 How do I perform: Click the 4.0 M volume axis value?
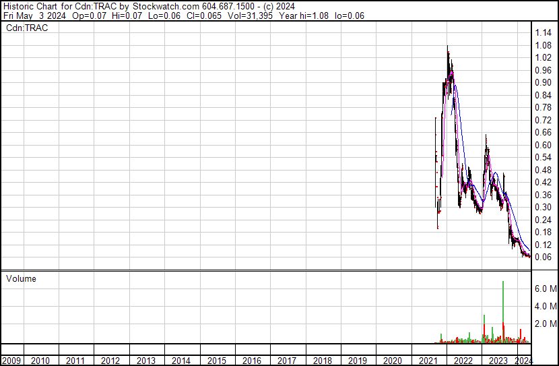(x=546, y=306)
